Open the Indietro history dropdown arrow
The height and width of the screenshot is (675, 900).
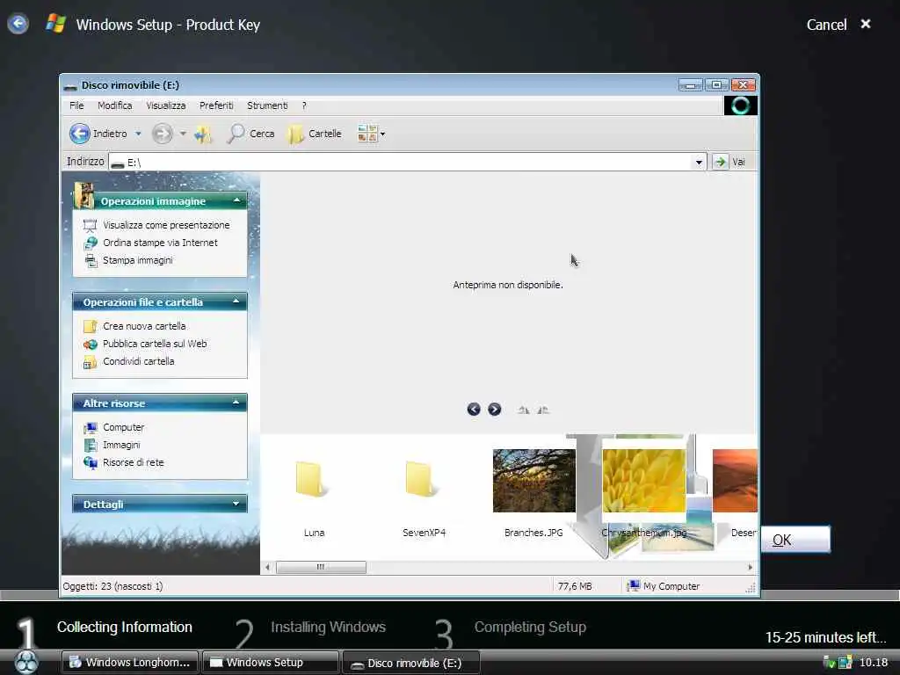click(138, 134)
